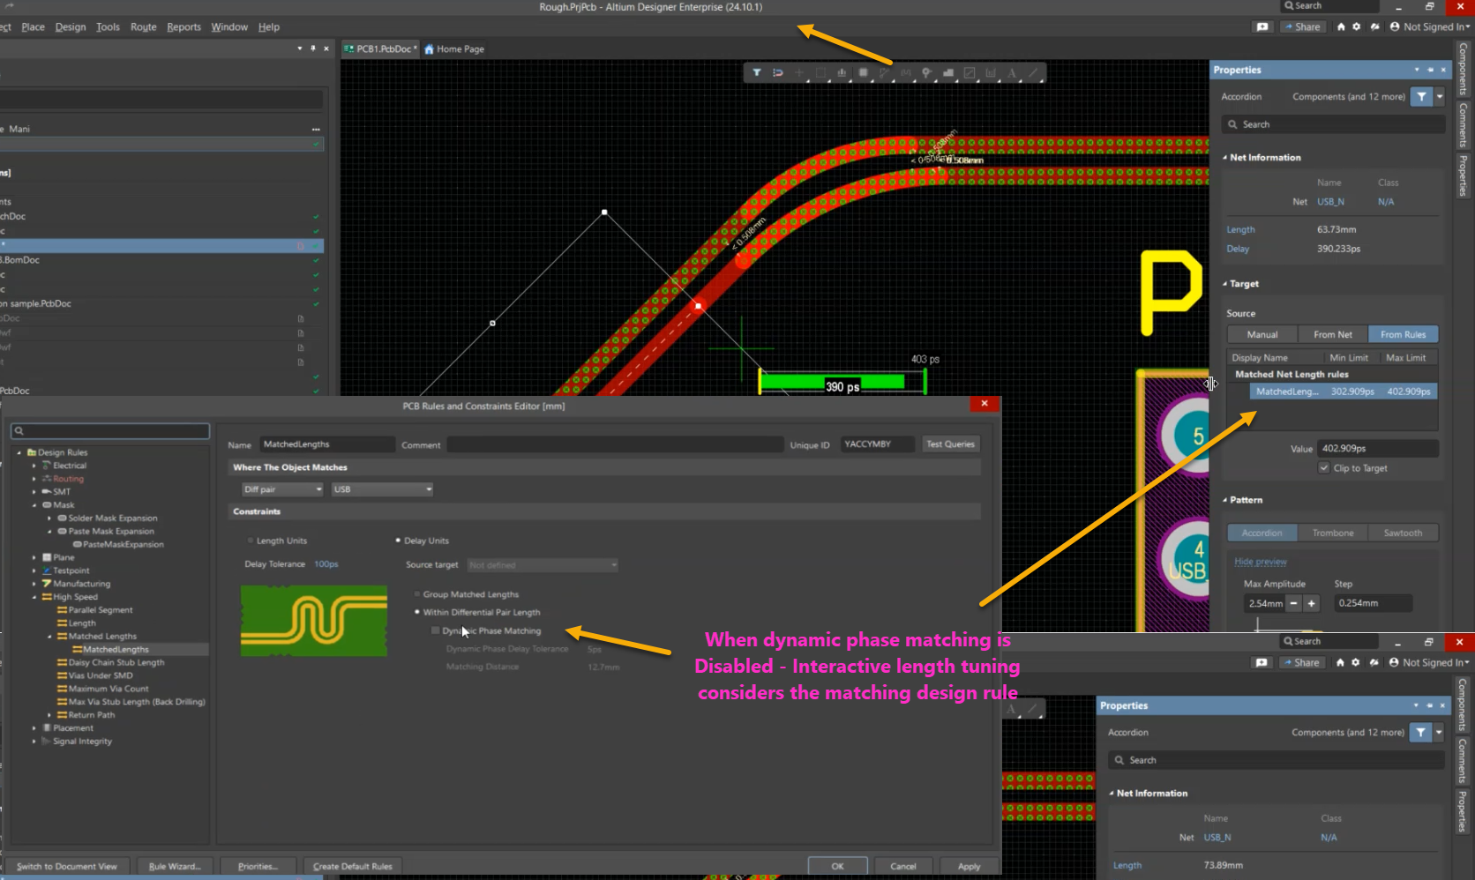Click the selection filter icon in PCB toolbar
The width and height of the screenshot is (1475, 880).
[x=757, y=73]
